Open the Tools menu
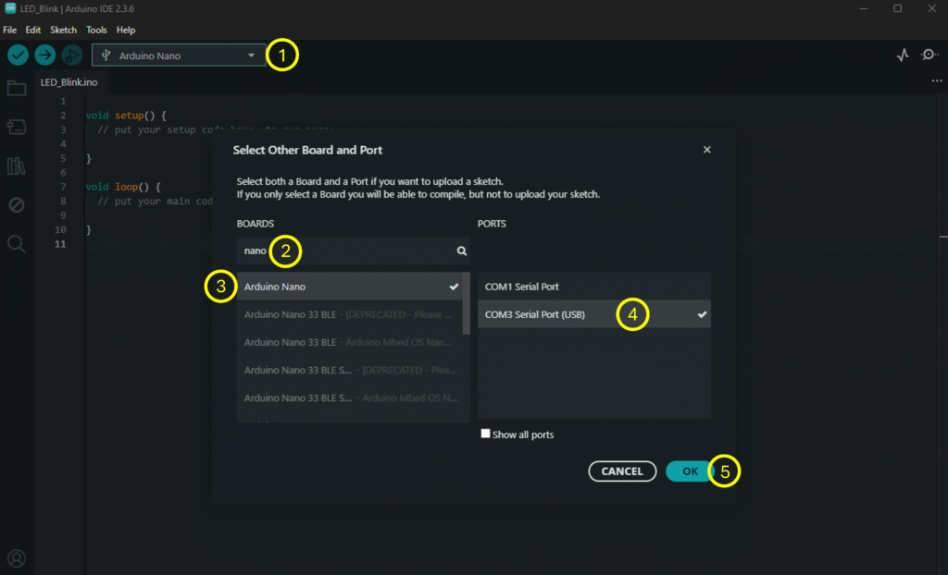Screen dimensions: 948x575 97,30
